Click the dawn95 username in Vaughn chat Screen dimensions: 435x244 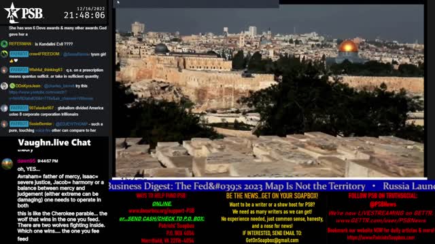(x=27, y=161)
